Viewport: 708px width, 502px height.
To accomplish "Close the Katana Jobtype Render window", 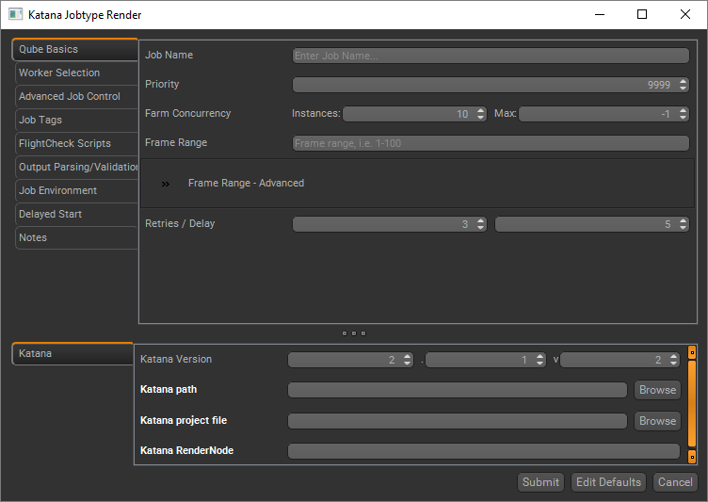I will coord(685,14).
